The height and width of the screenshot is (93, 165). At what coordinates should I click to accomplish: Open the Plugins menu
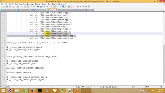pos(54,4)
